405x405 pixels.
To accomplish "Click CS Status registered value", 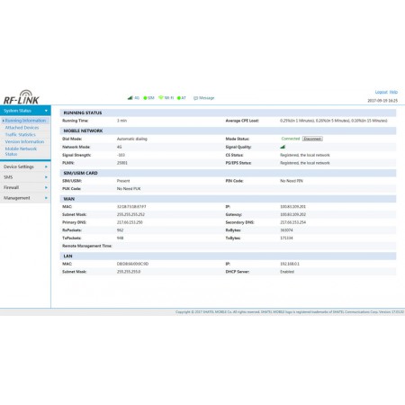I will [305, 155].
